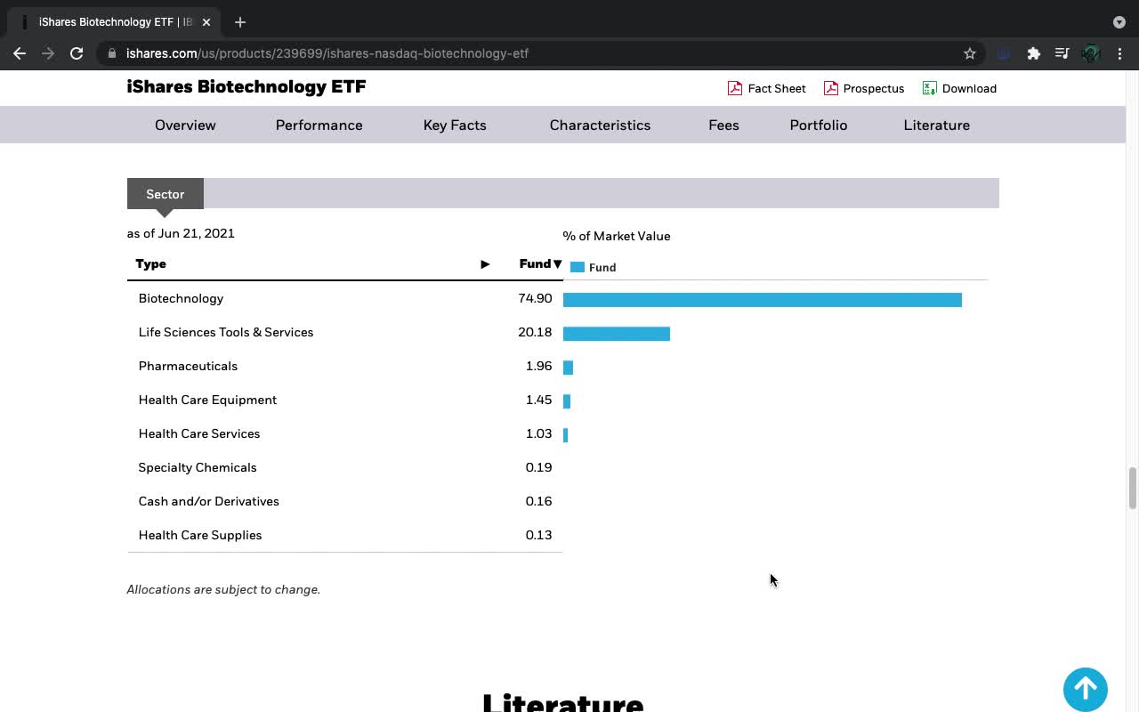The height and width of the screenshot is (712, 1139).
Task: Click the 1.96 fund value
Action: click(x=538, y=366)
